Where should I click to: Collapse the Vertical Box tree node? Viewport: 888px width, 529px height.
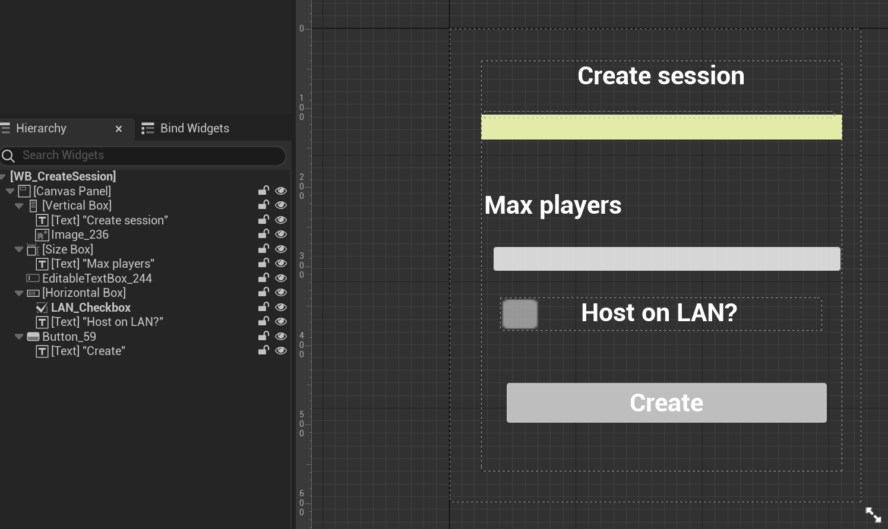click(19, 206)
